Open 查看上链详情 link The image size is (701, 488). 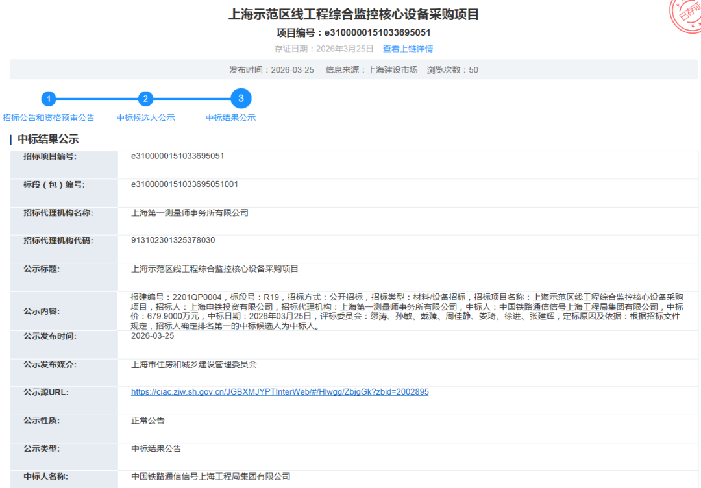[408, 49]
